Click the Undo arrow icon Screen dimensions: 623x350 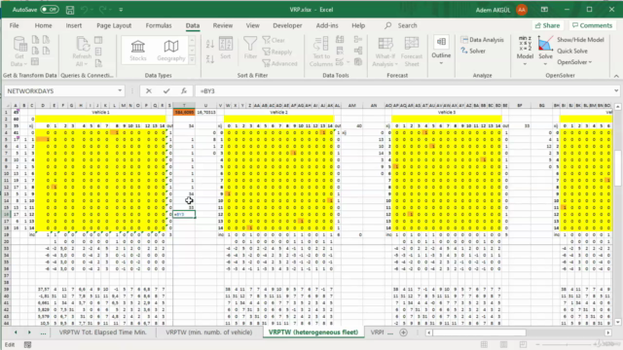84,10
